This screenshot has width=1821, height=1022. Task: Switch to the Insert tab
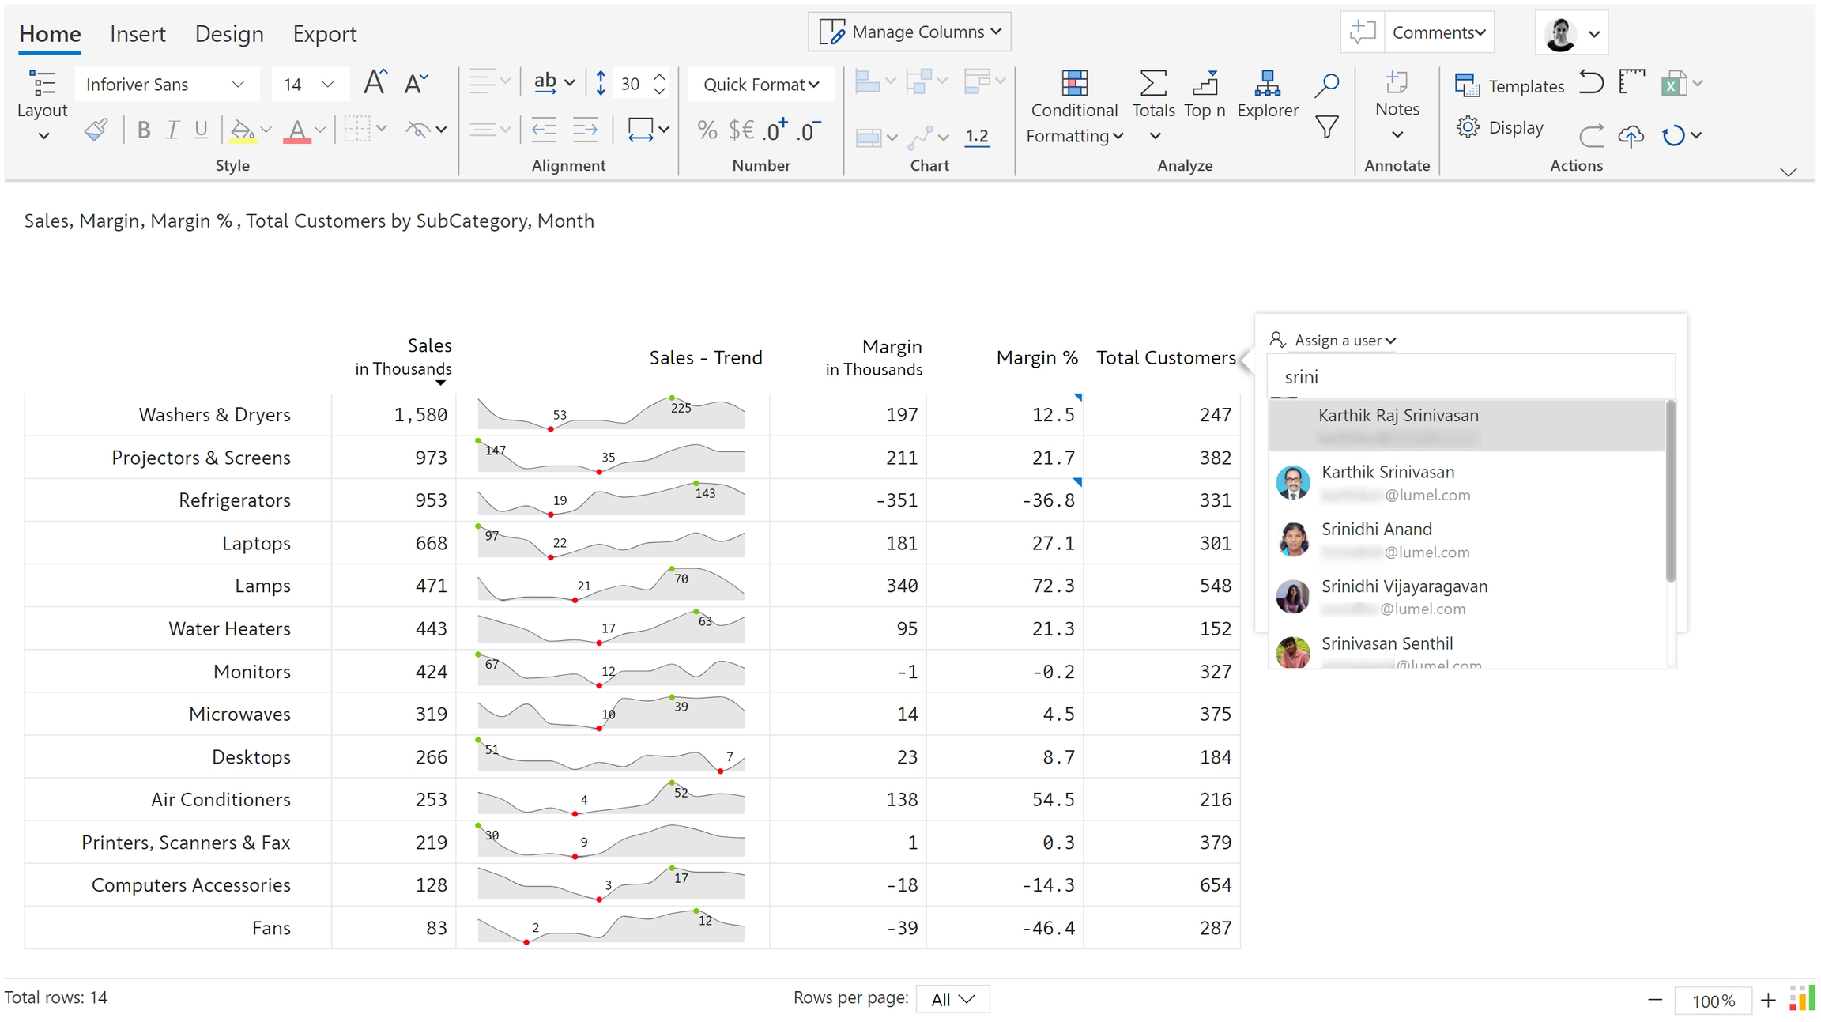click(138, 34)
